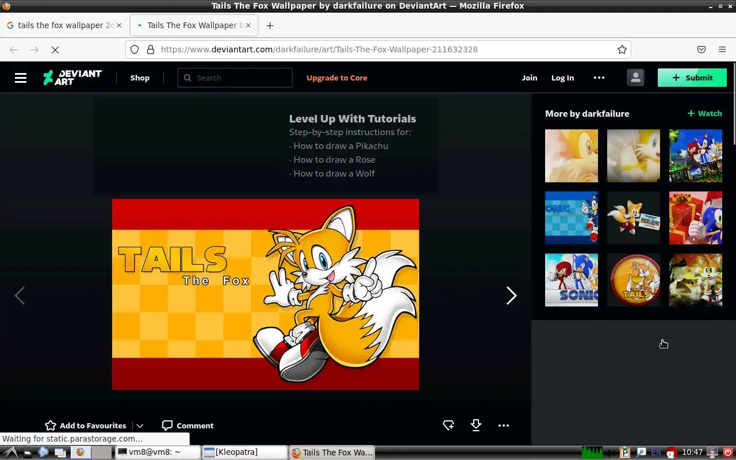The width and height of the screenshot is (736, 460).
Task: Go to the next deviation arrow
Action: [x=511, y=296]
